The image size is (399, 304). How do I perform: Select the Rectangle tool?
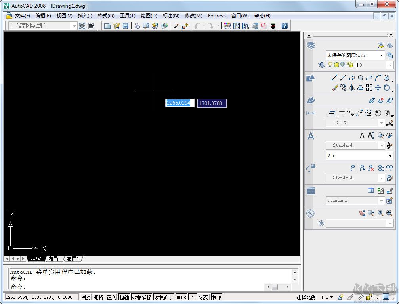pyautogui.click(x=369, y=78)
